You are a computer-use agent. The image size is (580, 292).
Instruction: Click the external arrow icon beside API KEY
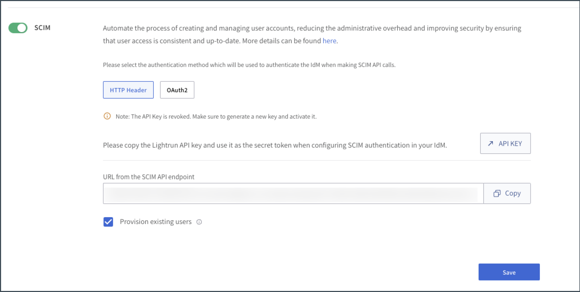pos(490,143)
